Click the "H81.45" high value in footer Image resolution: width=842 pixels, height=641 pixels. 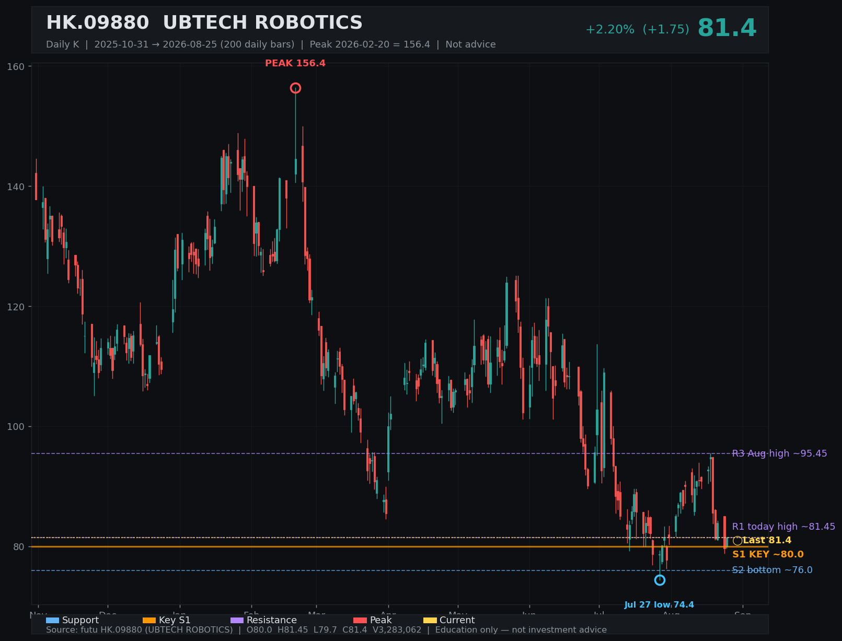pos(292,630)
